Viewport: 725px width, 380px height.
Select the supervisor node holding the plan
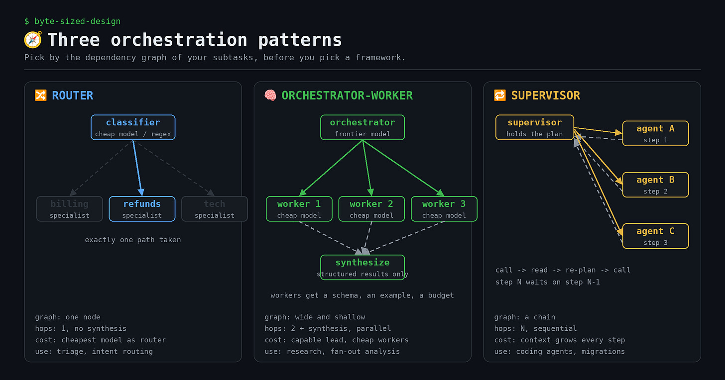point(535,127)
